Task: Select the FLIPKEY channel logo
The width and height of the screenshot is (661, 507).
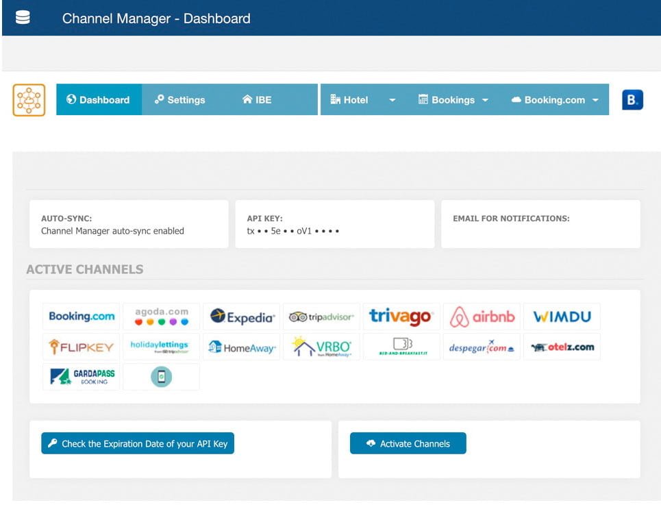Action: pyautogui.click(x=82, y=347)
